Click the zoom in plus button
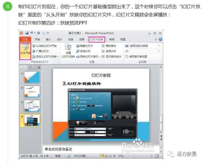Viewport: 203px width, 163px height. 152,156
